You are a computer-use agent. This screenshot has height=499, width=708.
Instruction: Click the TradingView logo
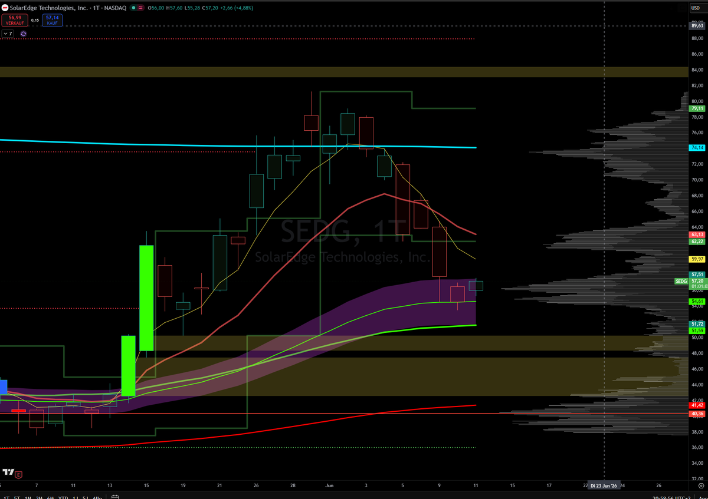(8, 472)
